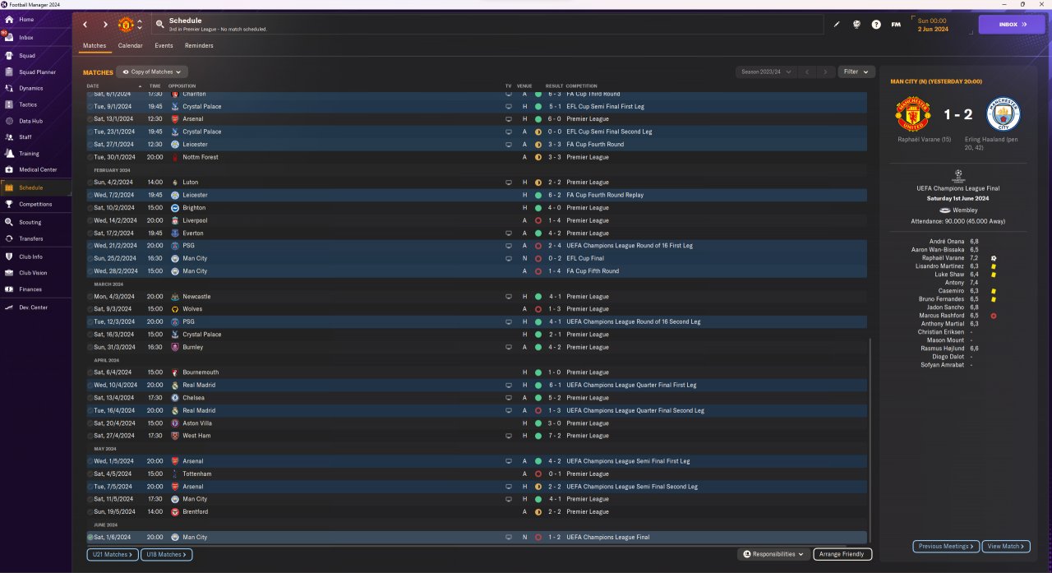Open the Filter dropdown
This screenshot has height=573, width=1052.
(x=856, y=72)
